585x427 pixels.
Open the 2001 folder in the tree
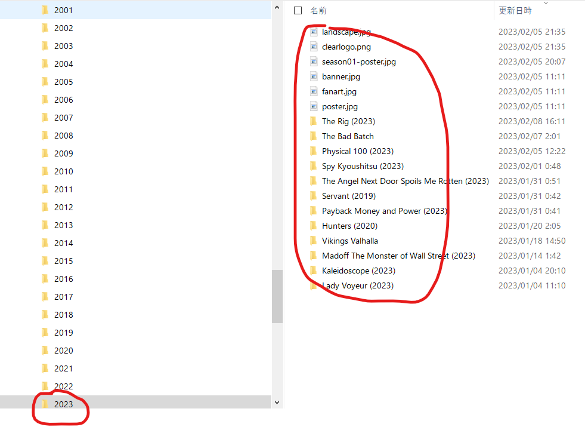135,10
